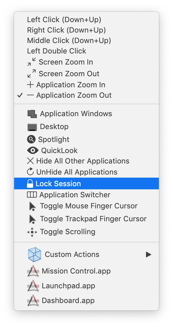Click the Screen Zoom Out arrows icon

click(31, 73)
